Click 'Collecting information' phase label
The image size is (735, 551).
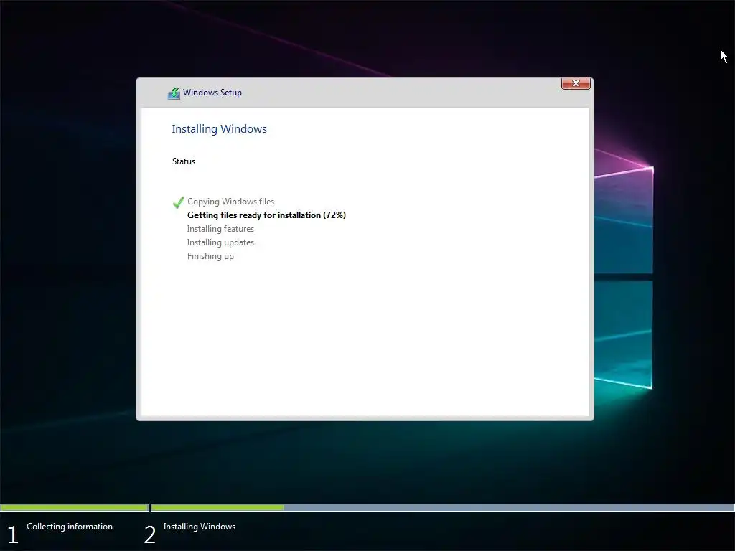click(x=70, y=527)
